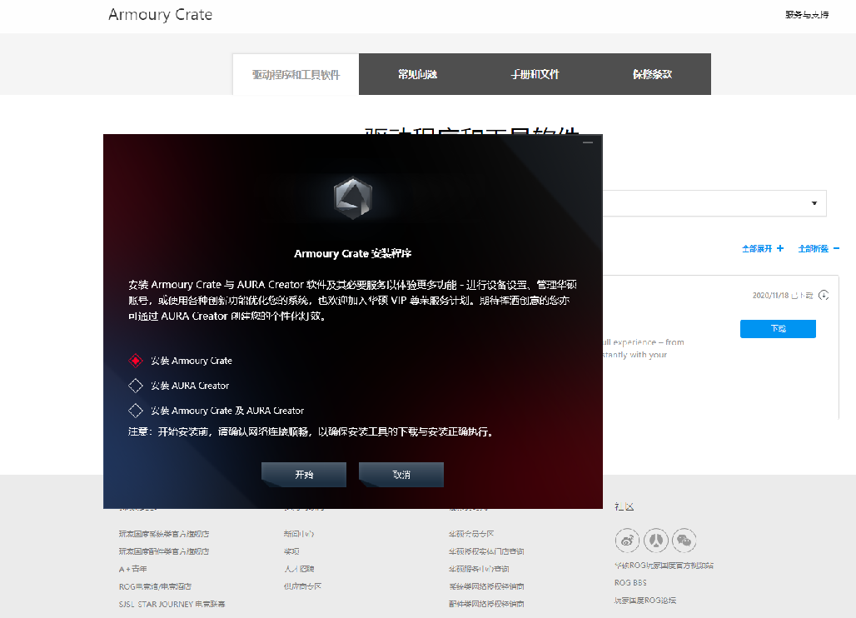Image resolution: width=856 pixels, height=618 pixels.
Task: Open the 玩家国度配件类官方旗舰店 footer link
Action: click(x=164, y=551)
